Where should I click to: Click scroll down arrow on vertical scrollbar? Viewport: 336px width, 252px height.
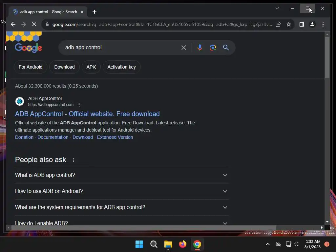327,222
